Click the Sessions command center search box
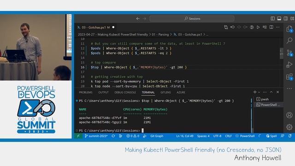This screenshot has width=295, height=166. pos(192,18)
